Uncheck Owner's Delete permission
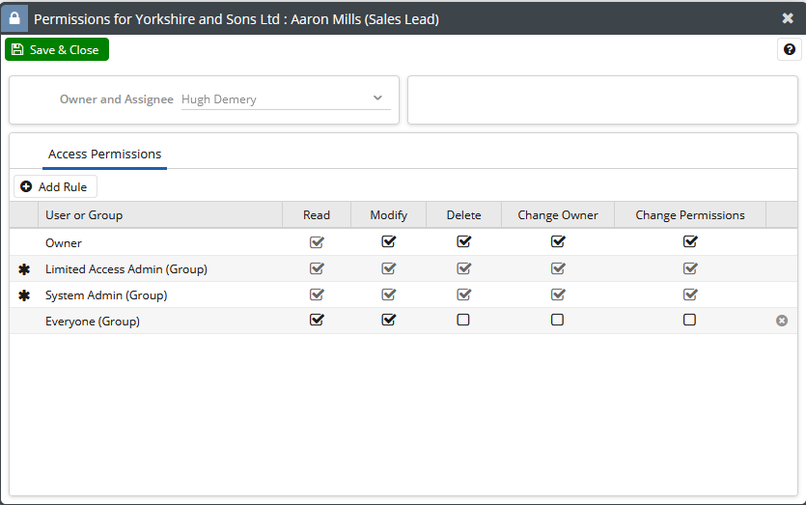The height and width of the screenshot is (505, 806). (x=463, y=242)
